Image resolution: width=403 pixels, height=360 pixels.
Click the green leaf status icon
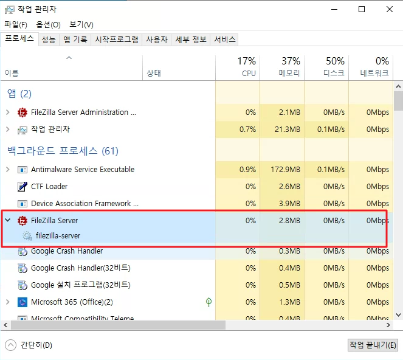(x=208, y=302)
